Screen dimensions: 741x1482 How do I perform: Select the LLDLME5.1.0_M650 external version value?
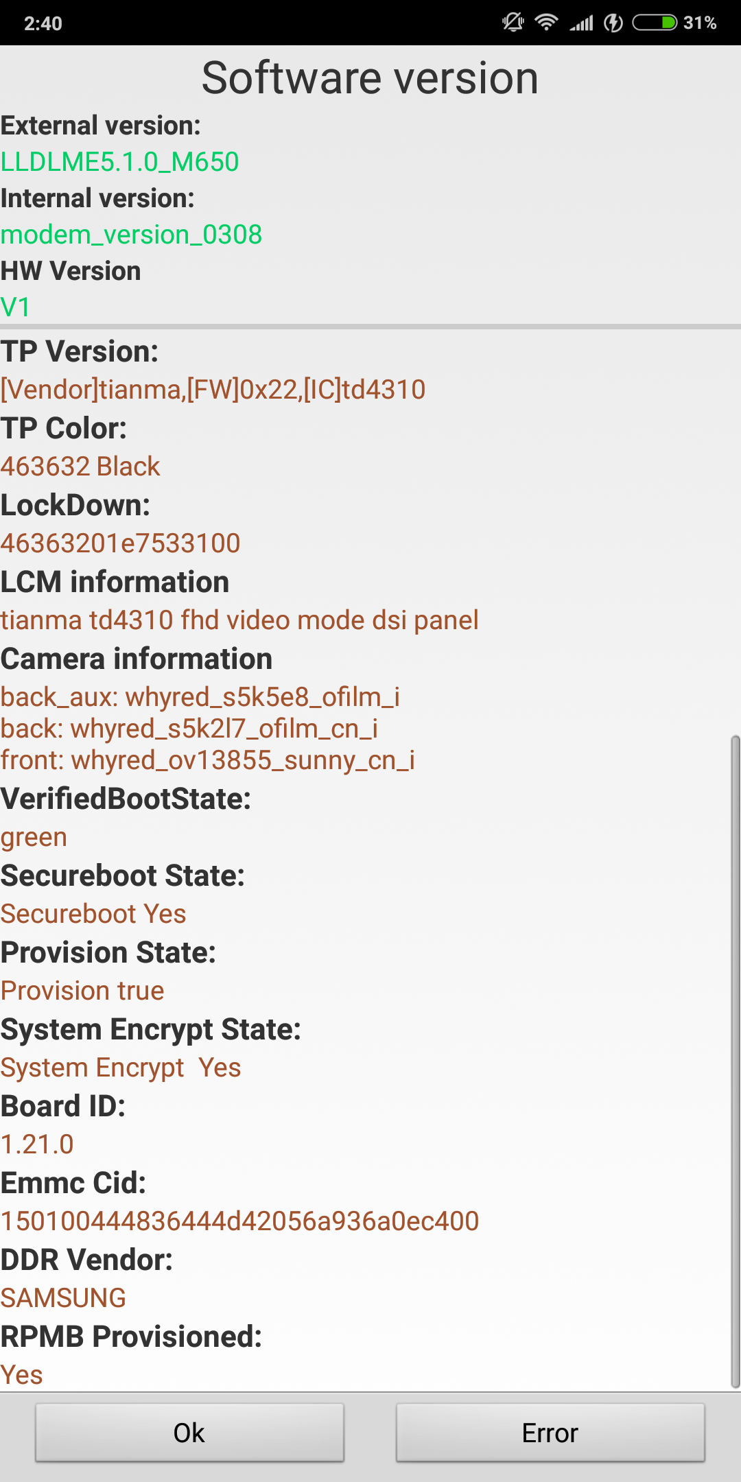click(x=119, y=162)
